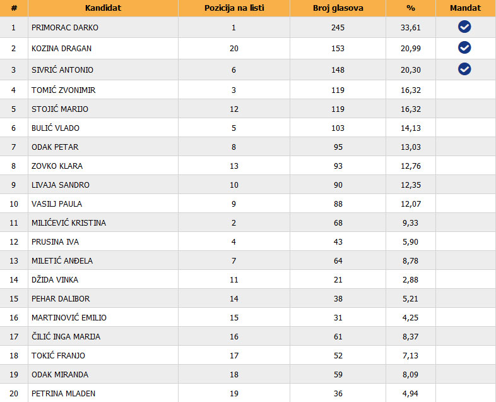Click candidate BULIĆ VLADO
Viewport: 496px width, 402px height.
(56, 128)
